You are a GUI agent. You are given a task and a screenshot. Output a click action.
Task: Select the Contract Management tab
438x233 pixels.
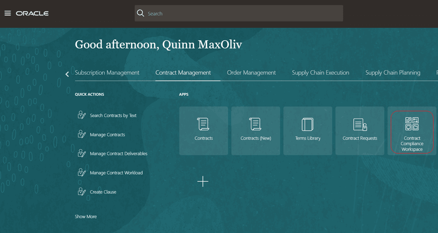(x=183, y=73)
